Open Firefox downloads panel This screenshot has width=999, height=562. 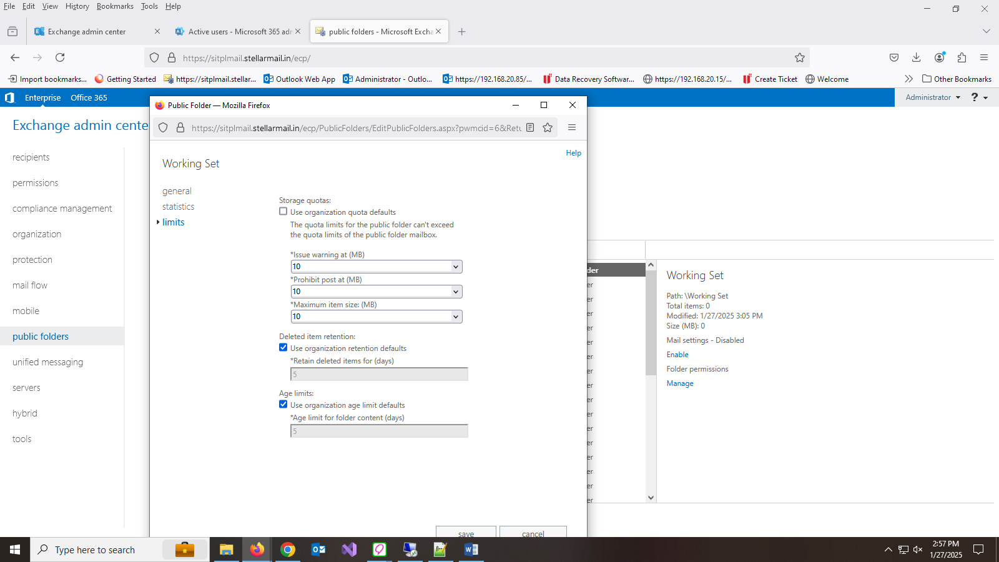click(x=917, y=57)
